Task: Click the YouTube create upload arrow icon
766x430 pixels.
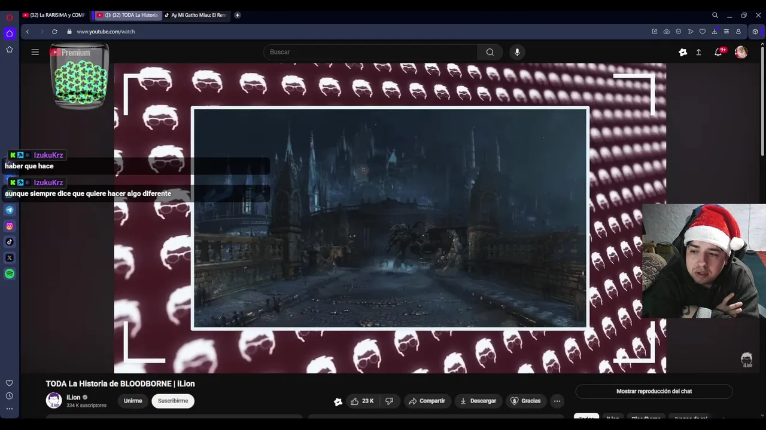Action: click(698, 52)
